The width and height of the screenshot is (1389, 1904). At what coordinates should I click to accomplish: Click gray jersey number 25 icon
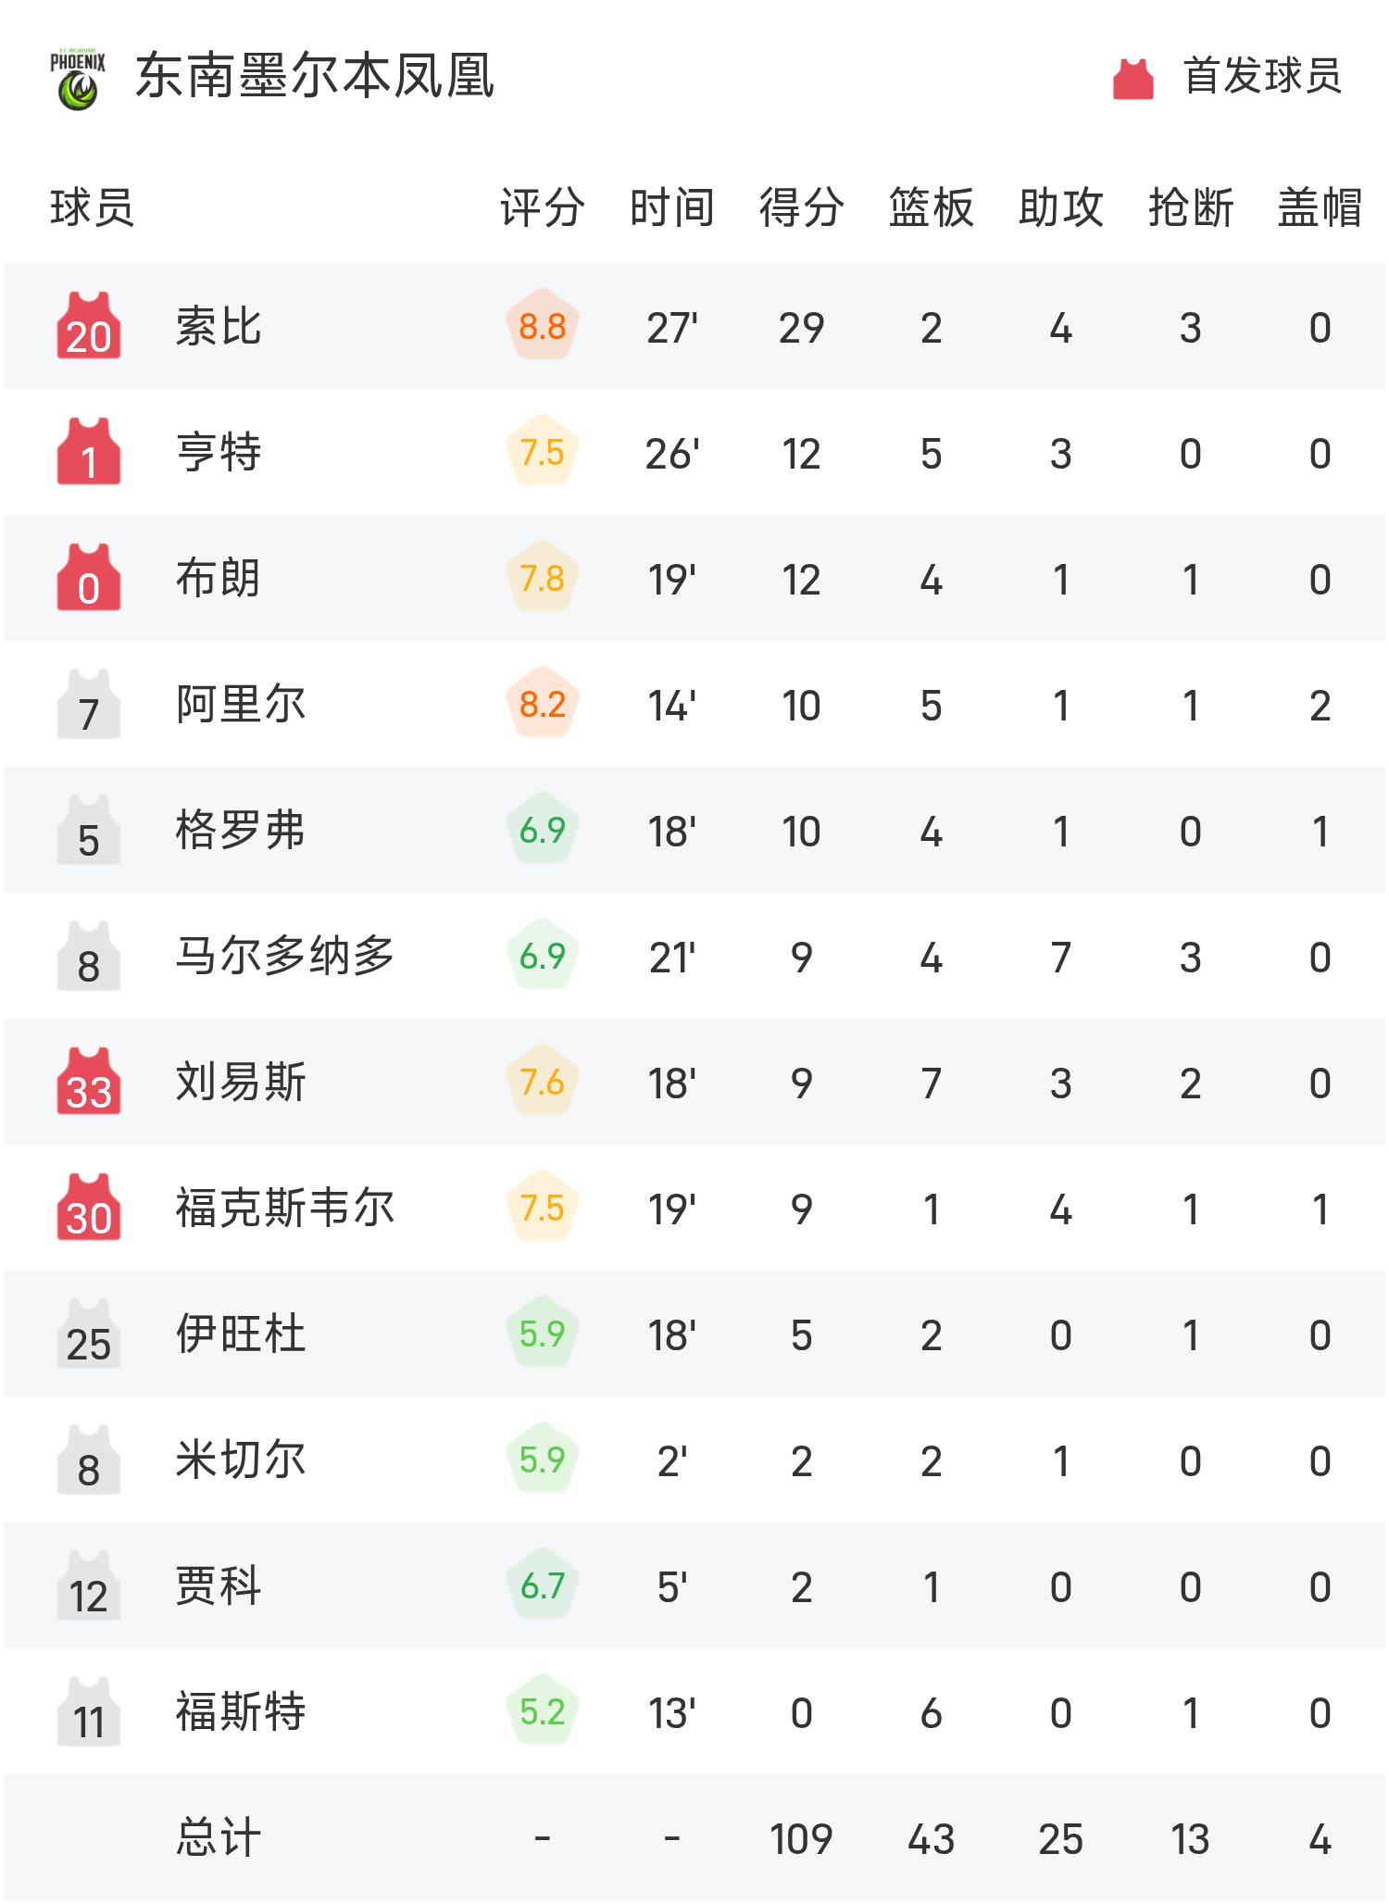89,1334
